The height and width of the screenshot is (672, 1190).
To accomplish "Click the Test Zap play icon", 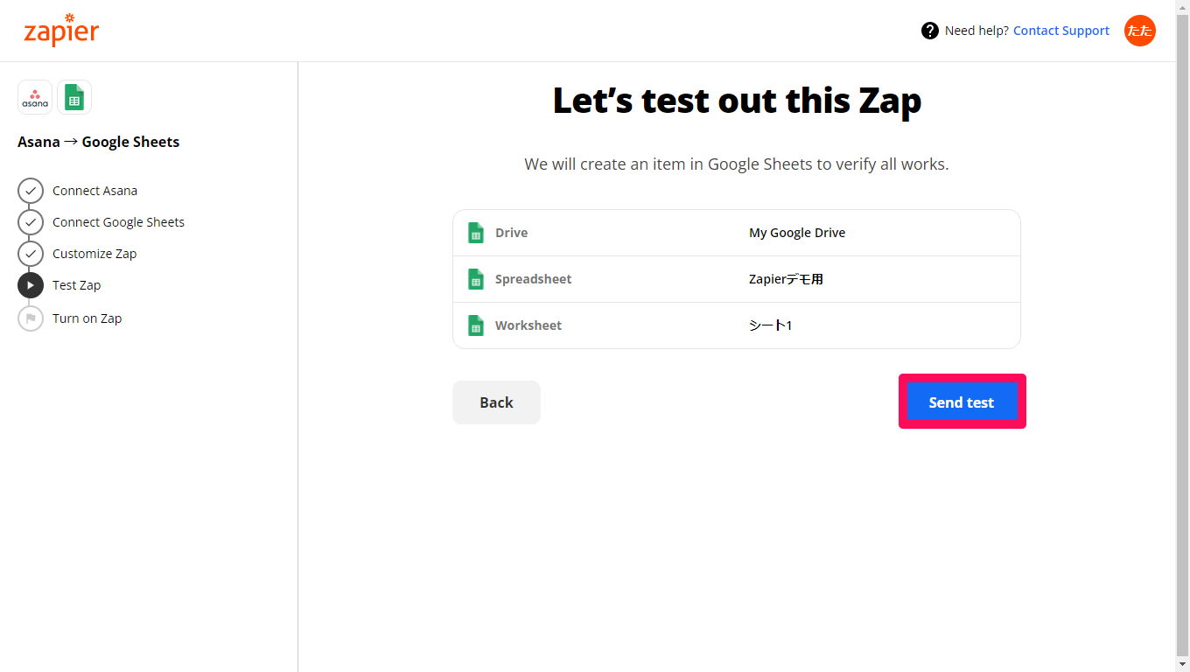I will [31, 285].
